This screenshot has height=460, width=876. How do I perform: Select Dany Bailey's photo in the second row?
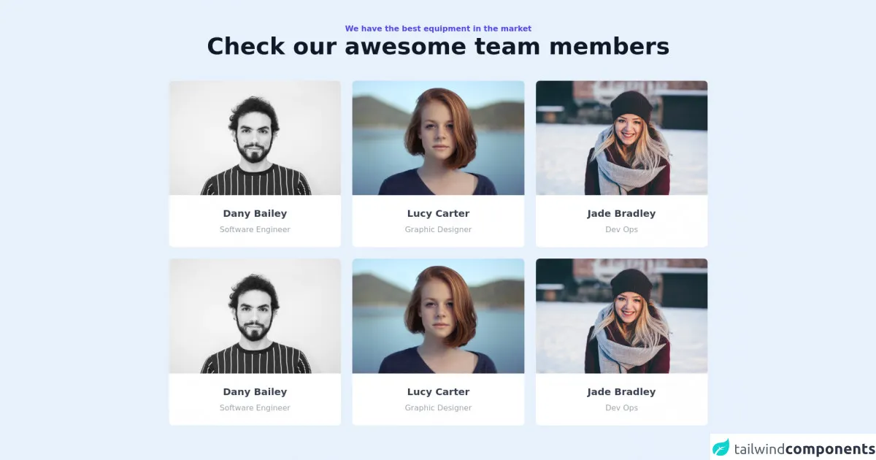(255, 316)
